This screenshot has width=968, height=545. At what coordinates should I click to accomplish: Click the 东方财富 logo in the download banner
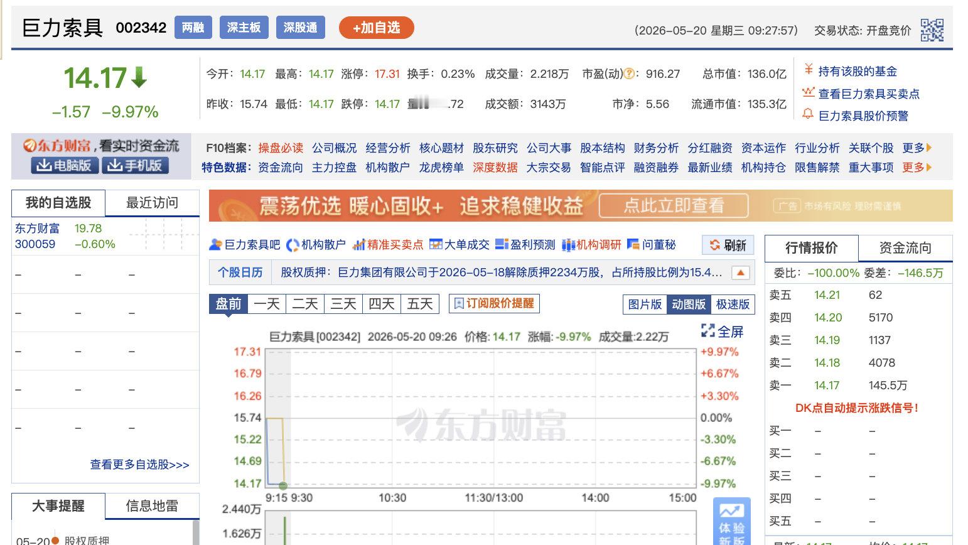coord(58,146)
